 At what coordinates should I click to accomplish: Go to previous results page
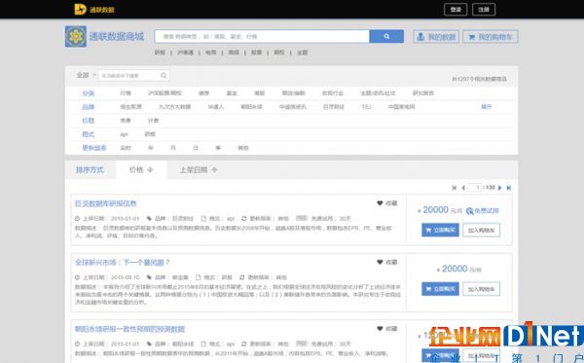[463, 188]
